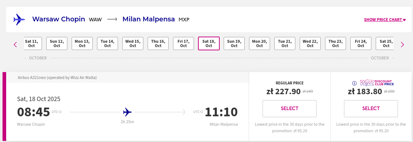
Task: Click the Milan Malpensa destination heading
Action: (148, 19)
